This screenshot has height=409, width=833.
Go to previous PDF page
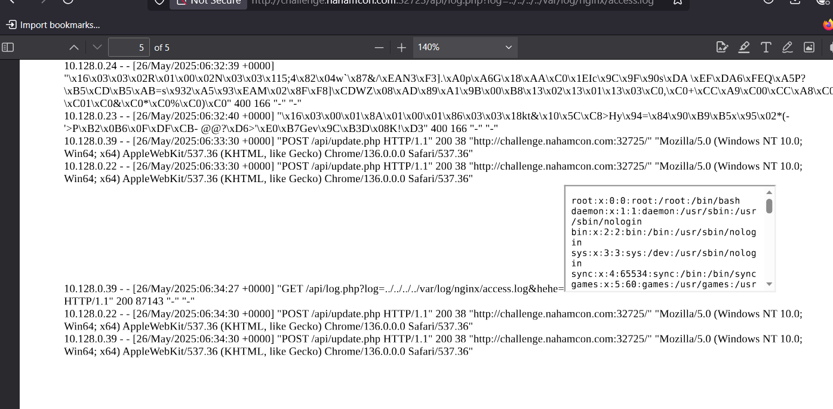73,47
